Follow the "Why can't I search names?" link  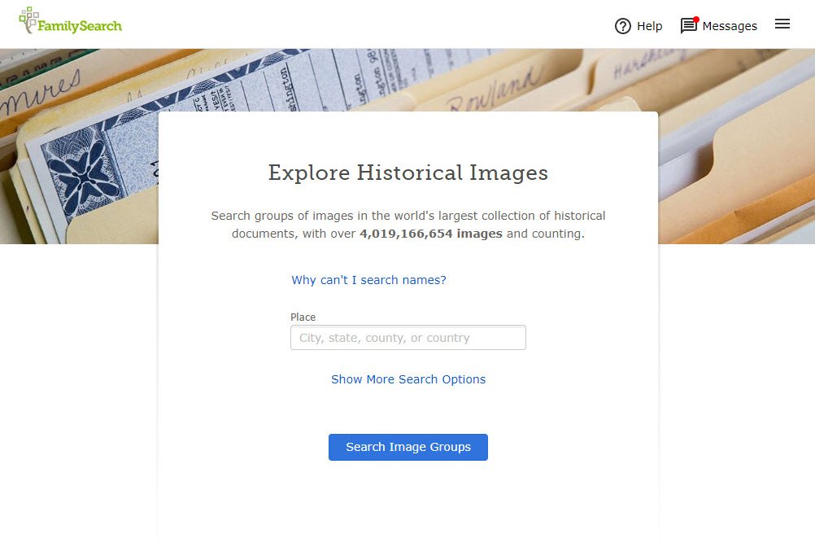click(x=368, y=280)
